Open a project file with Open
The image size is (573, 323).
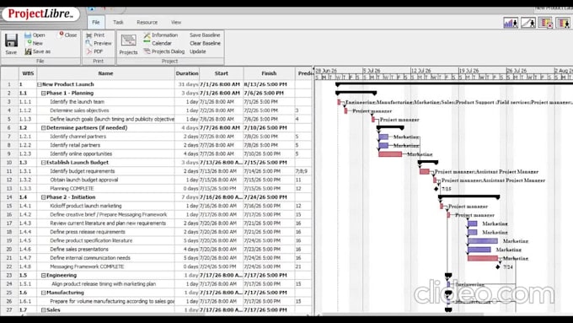tap(35, 35)
